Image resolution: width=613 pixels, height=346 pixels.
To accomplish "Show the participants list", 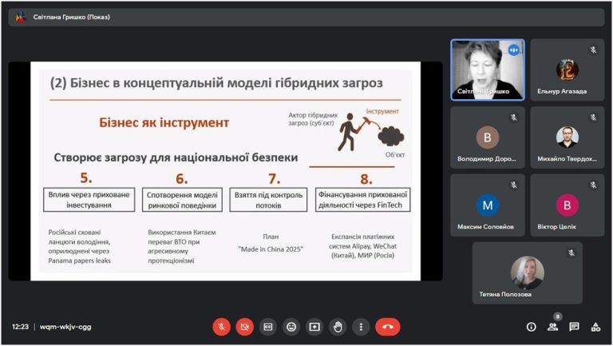I will click(553, 327).
